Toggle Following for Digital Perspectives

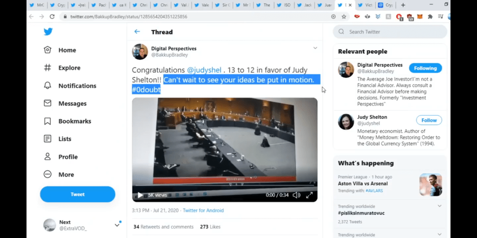(x=425, y=68)
